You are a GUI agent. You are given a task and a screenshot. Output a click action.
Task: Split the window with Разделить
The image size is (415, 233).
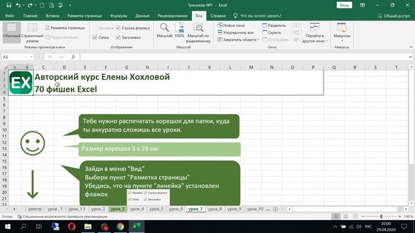[x=274, y=25]
